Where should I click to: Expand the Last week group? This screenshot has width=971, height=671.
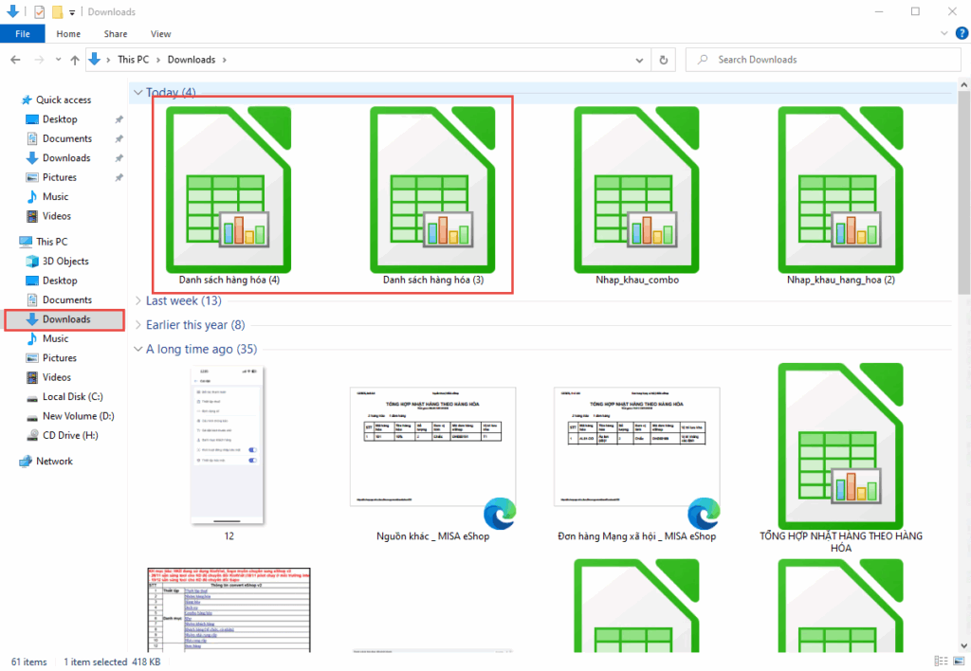point(138,300)
